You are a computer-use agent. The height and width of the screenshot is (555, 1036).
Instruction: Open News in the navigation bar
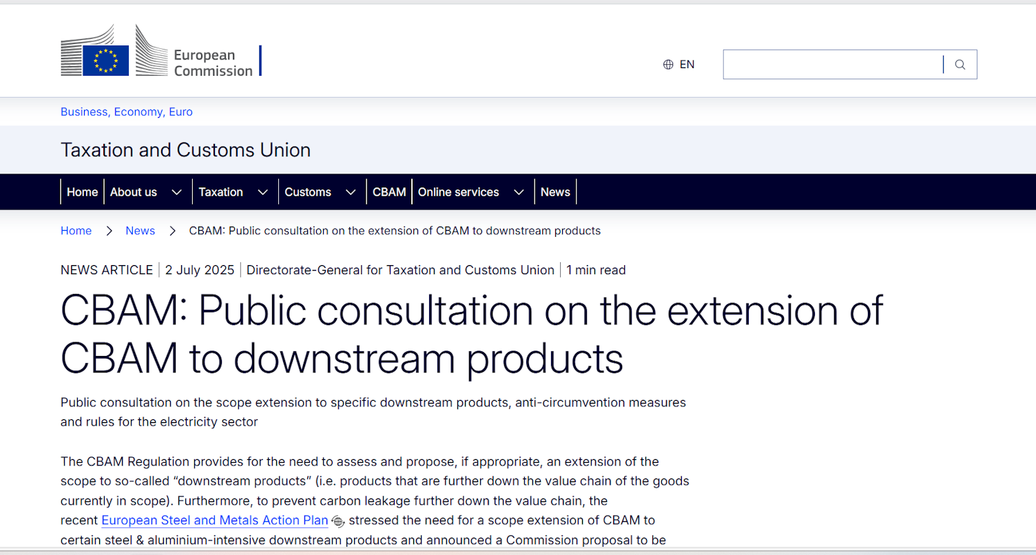555,192
